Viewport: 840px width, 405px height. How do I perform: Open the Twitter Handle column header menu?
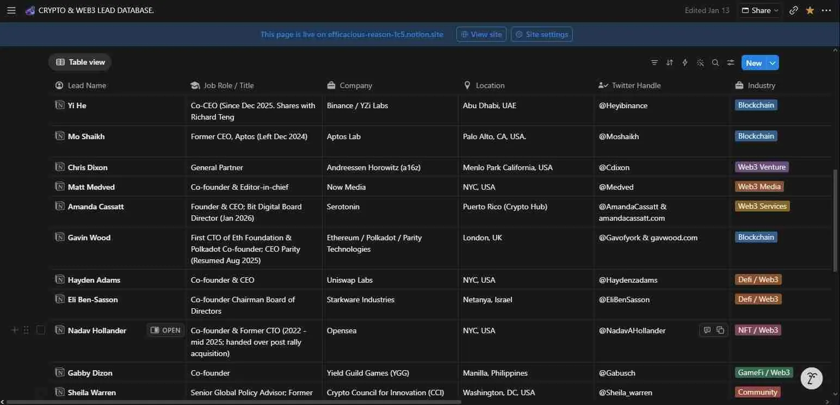tap(662, 85)
